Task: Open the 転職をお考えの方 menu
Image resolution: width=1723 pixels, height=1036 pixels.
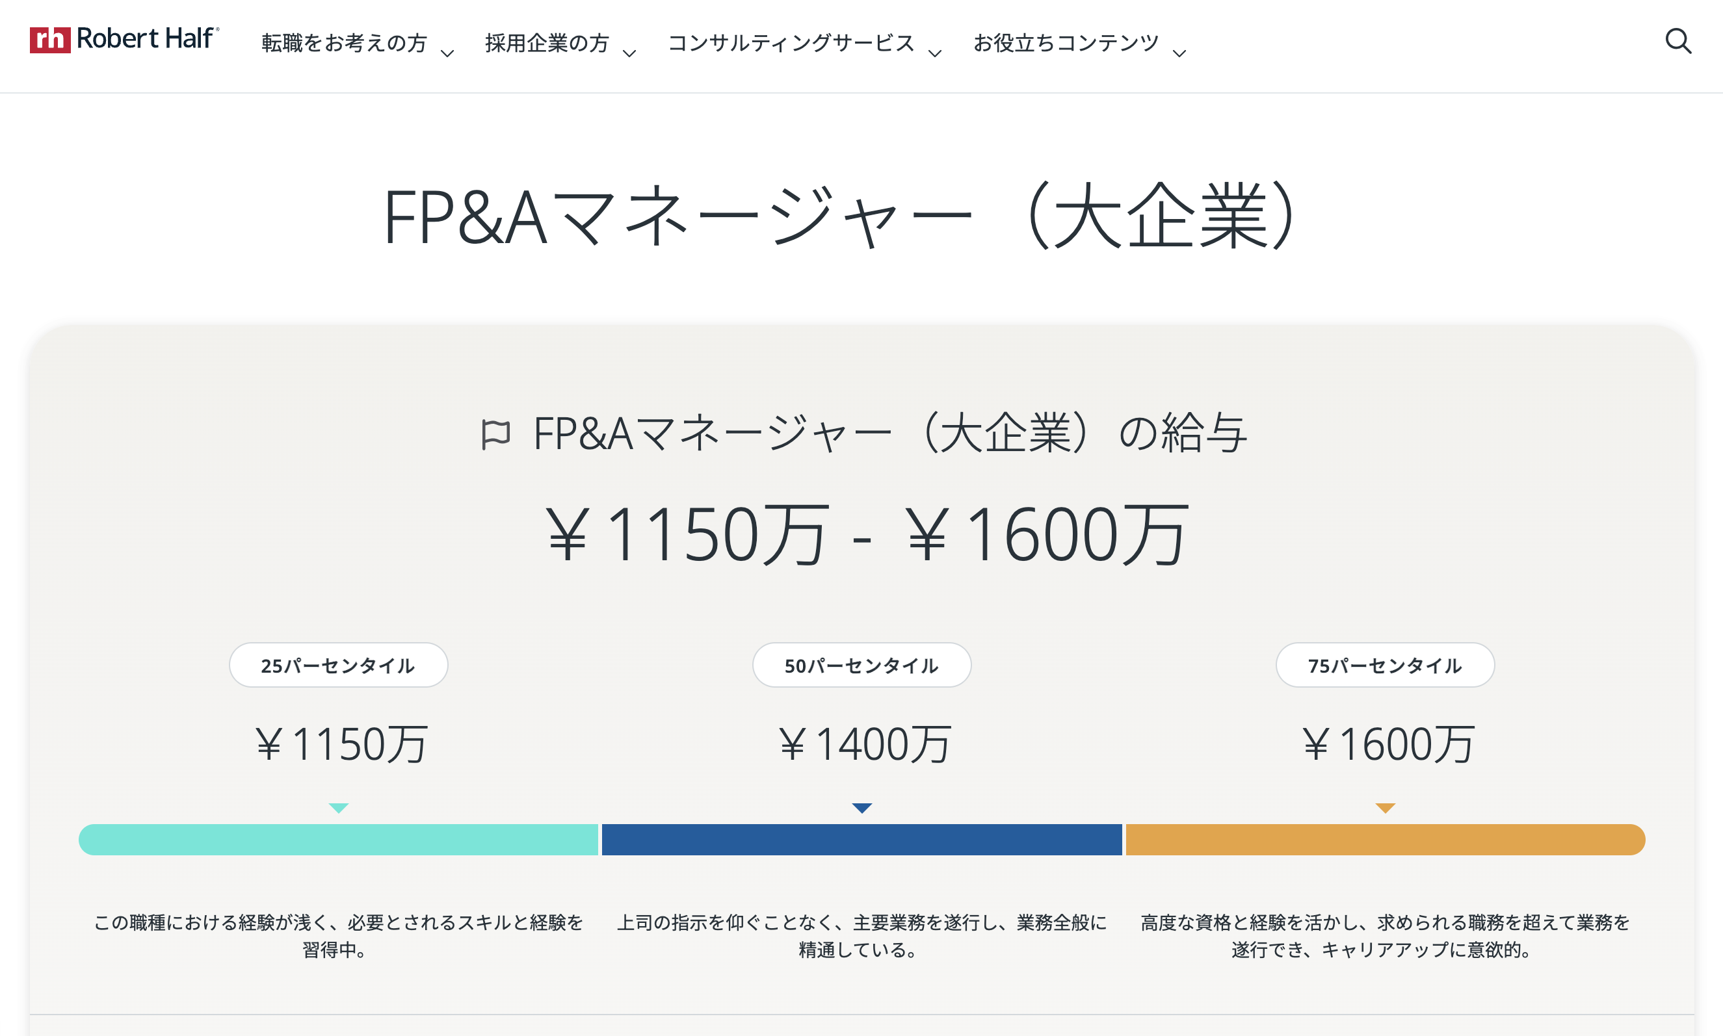Action: (x=343, y=44)
